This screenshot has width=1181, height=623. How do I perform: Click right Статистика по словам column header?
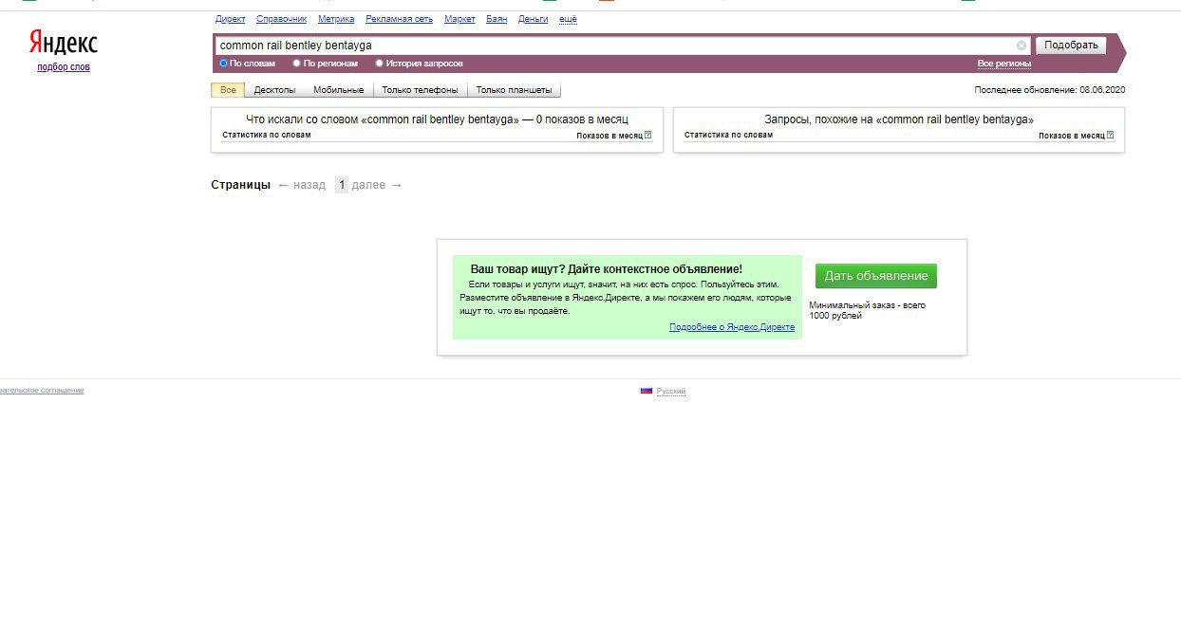pos(728,135)
